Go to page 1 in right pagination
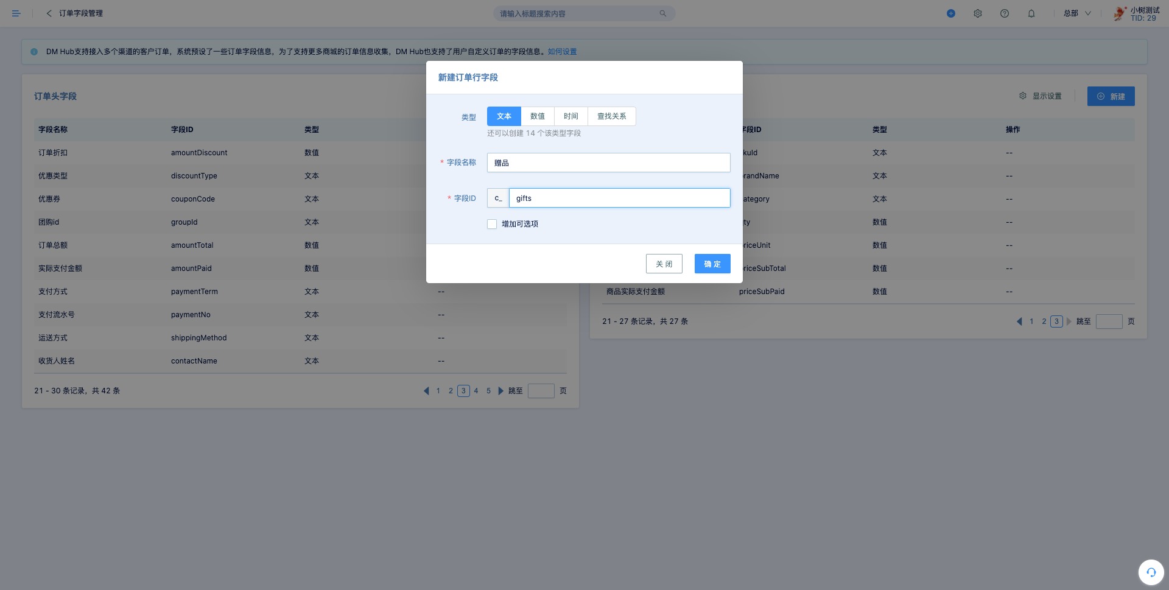Screen dimensions: 1169x590 coord(1031,321)
